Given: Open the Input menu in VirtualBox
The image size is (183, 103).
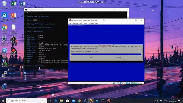Looking at the screenshot, I should pyautogui.click(x=85, y=23).
